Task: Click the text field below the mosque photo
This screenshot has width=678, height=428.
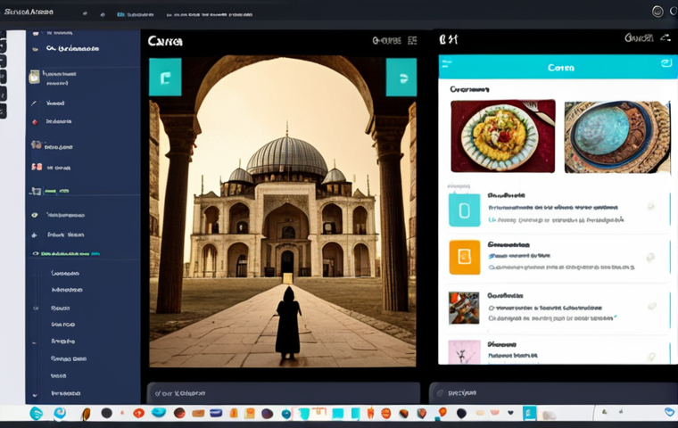Action: coord(283,393)
